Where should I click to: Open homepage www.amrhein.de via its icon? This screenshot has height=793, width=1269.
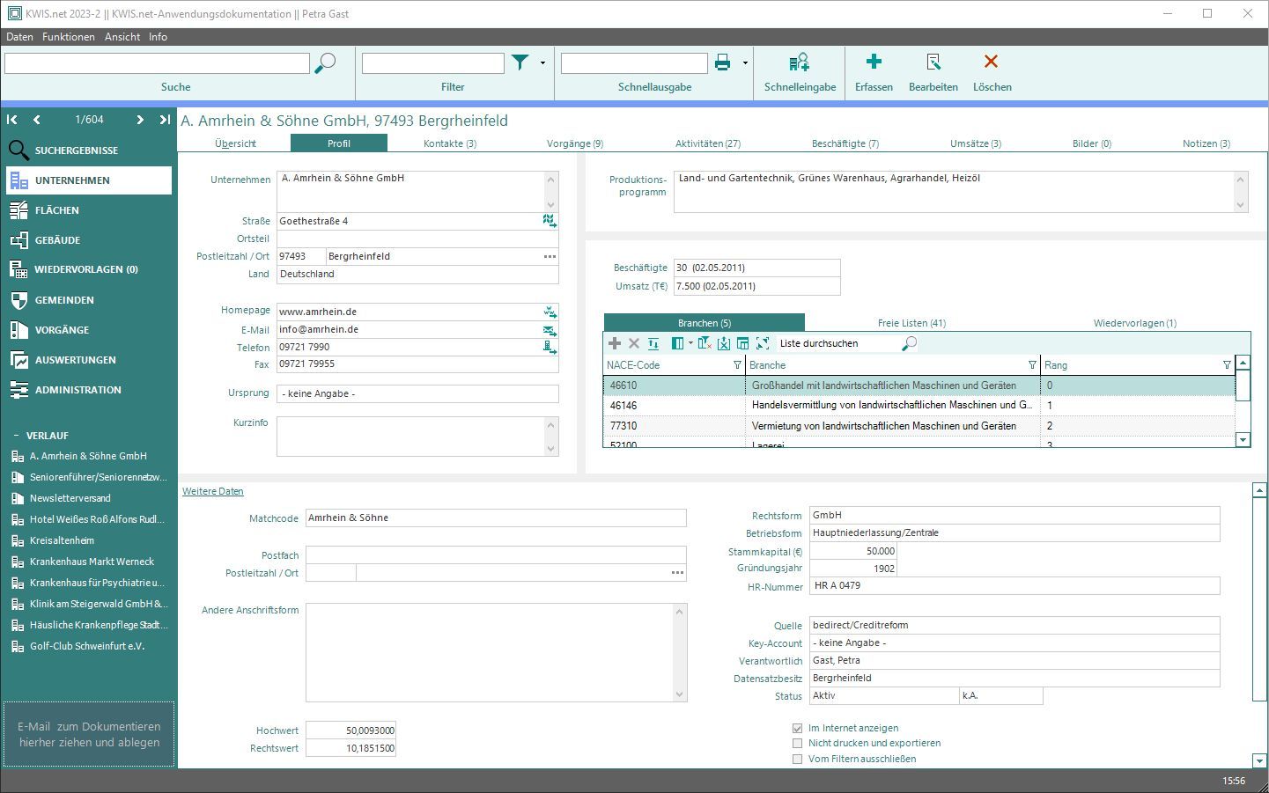550,312
